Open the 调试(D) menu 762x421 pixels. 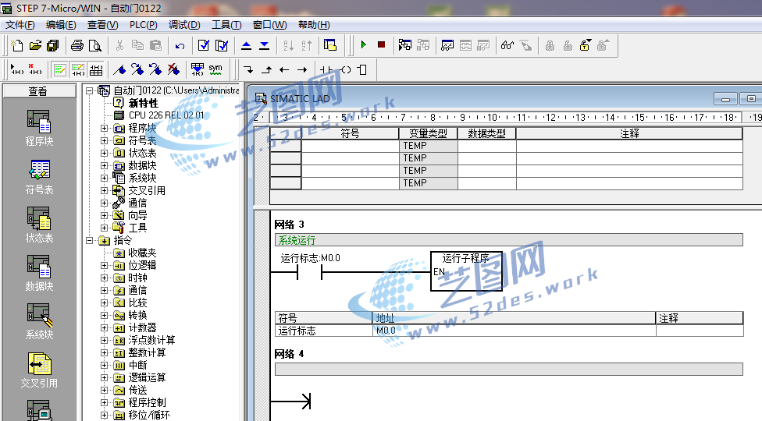[x=184, y=25]
